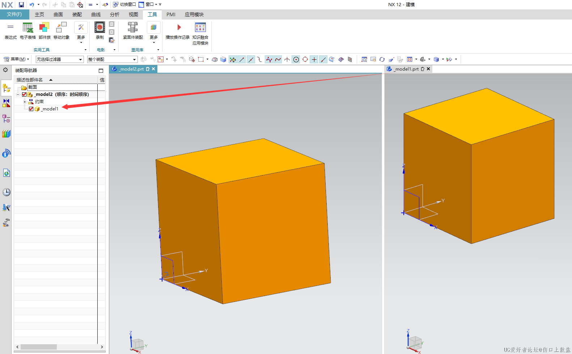The width and height of the screenshot is (572, 354).
Task: Open the Undo history dropdown
Action: click(38, 5)
